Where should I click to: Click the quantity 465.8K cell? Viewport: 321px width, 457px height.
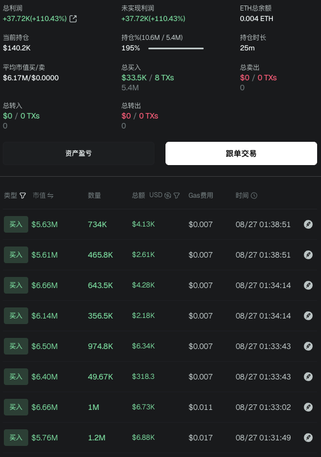pyautogui.click(x=100, y=255)
